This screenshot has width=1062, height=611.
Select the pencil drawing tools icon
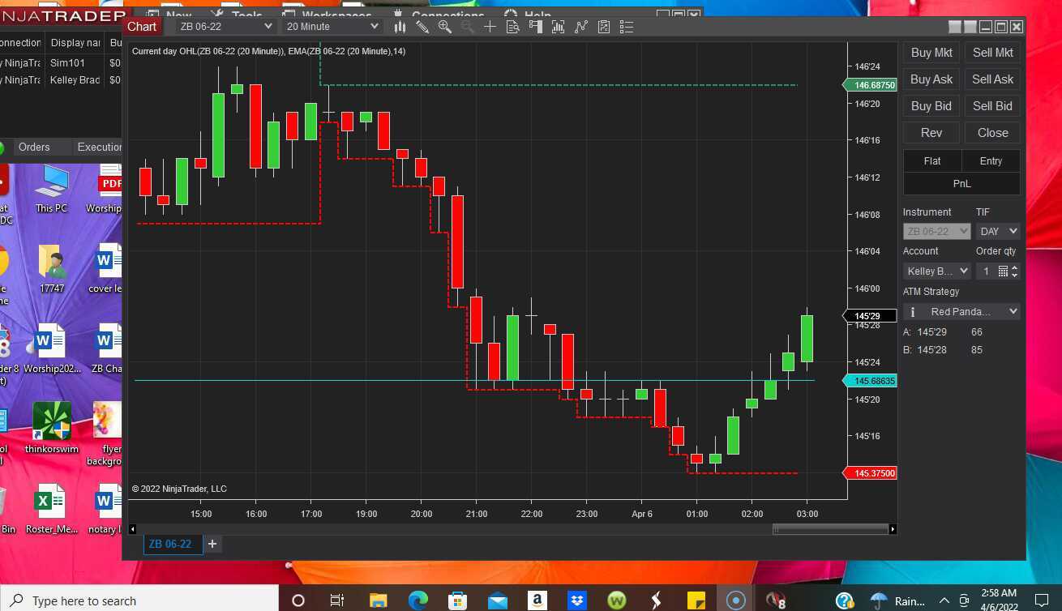422,27
